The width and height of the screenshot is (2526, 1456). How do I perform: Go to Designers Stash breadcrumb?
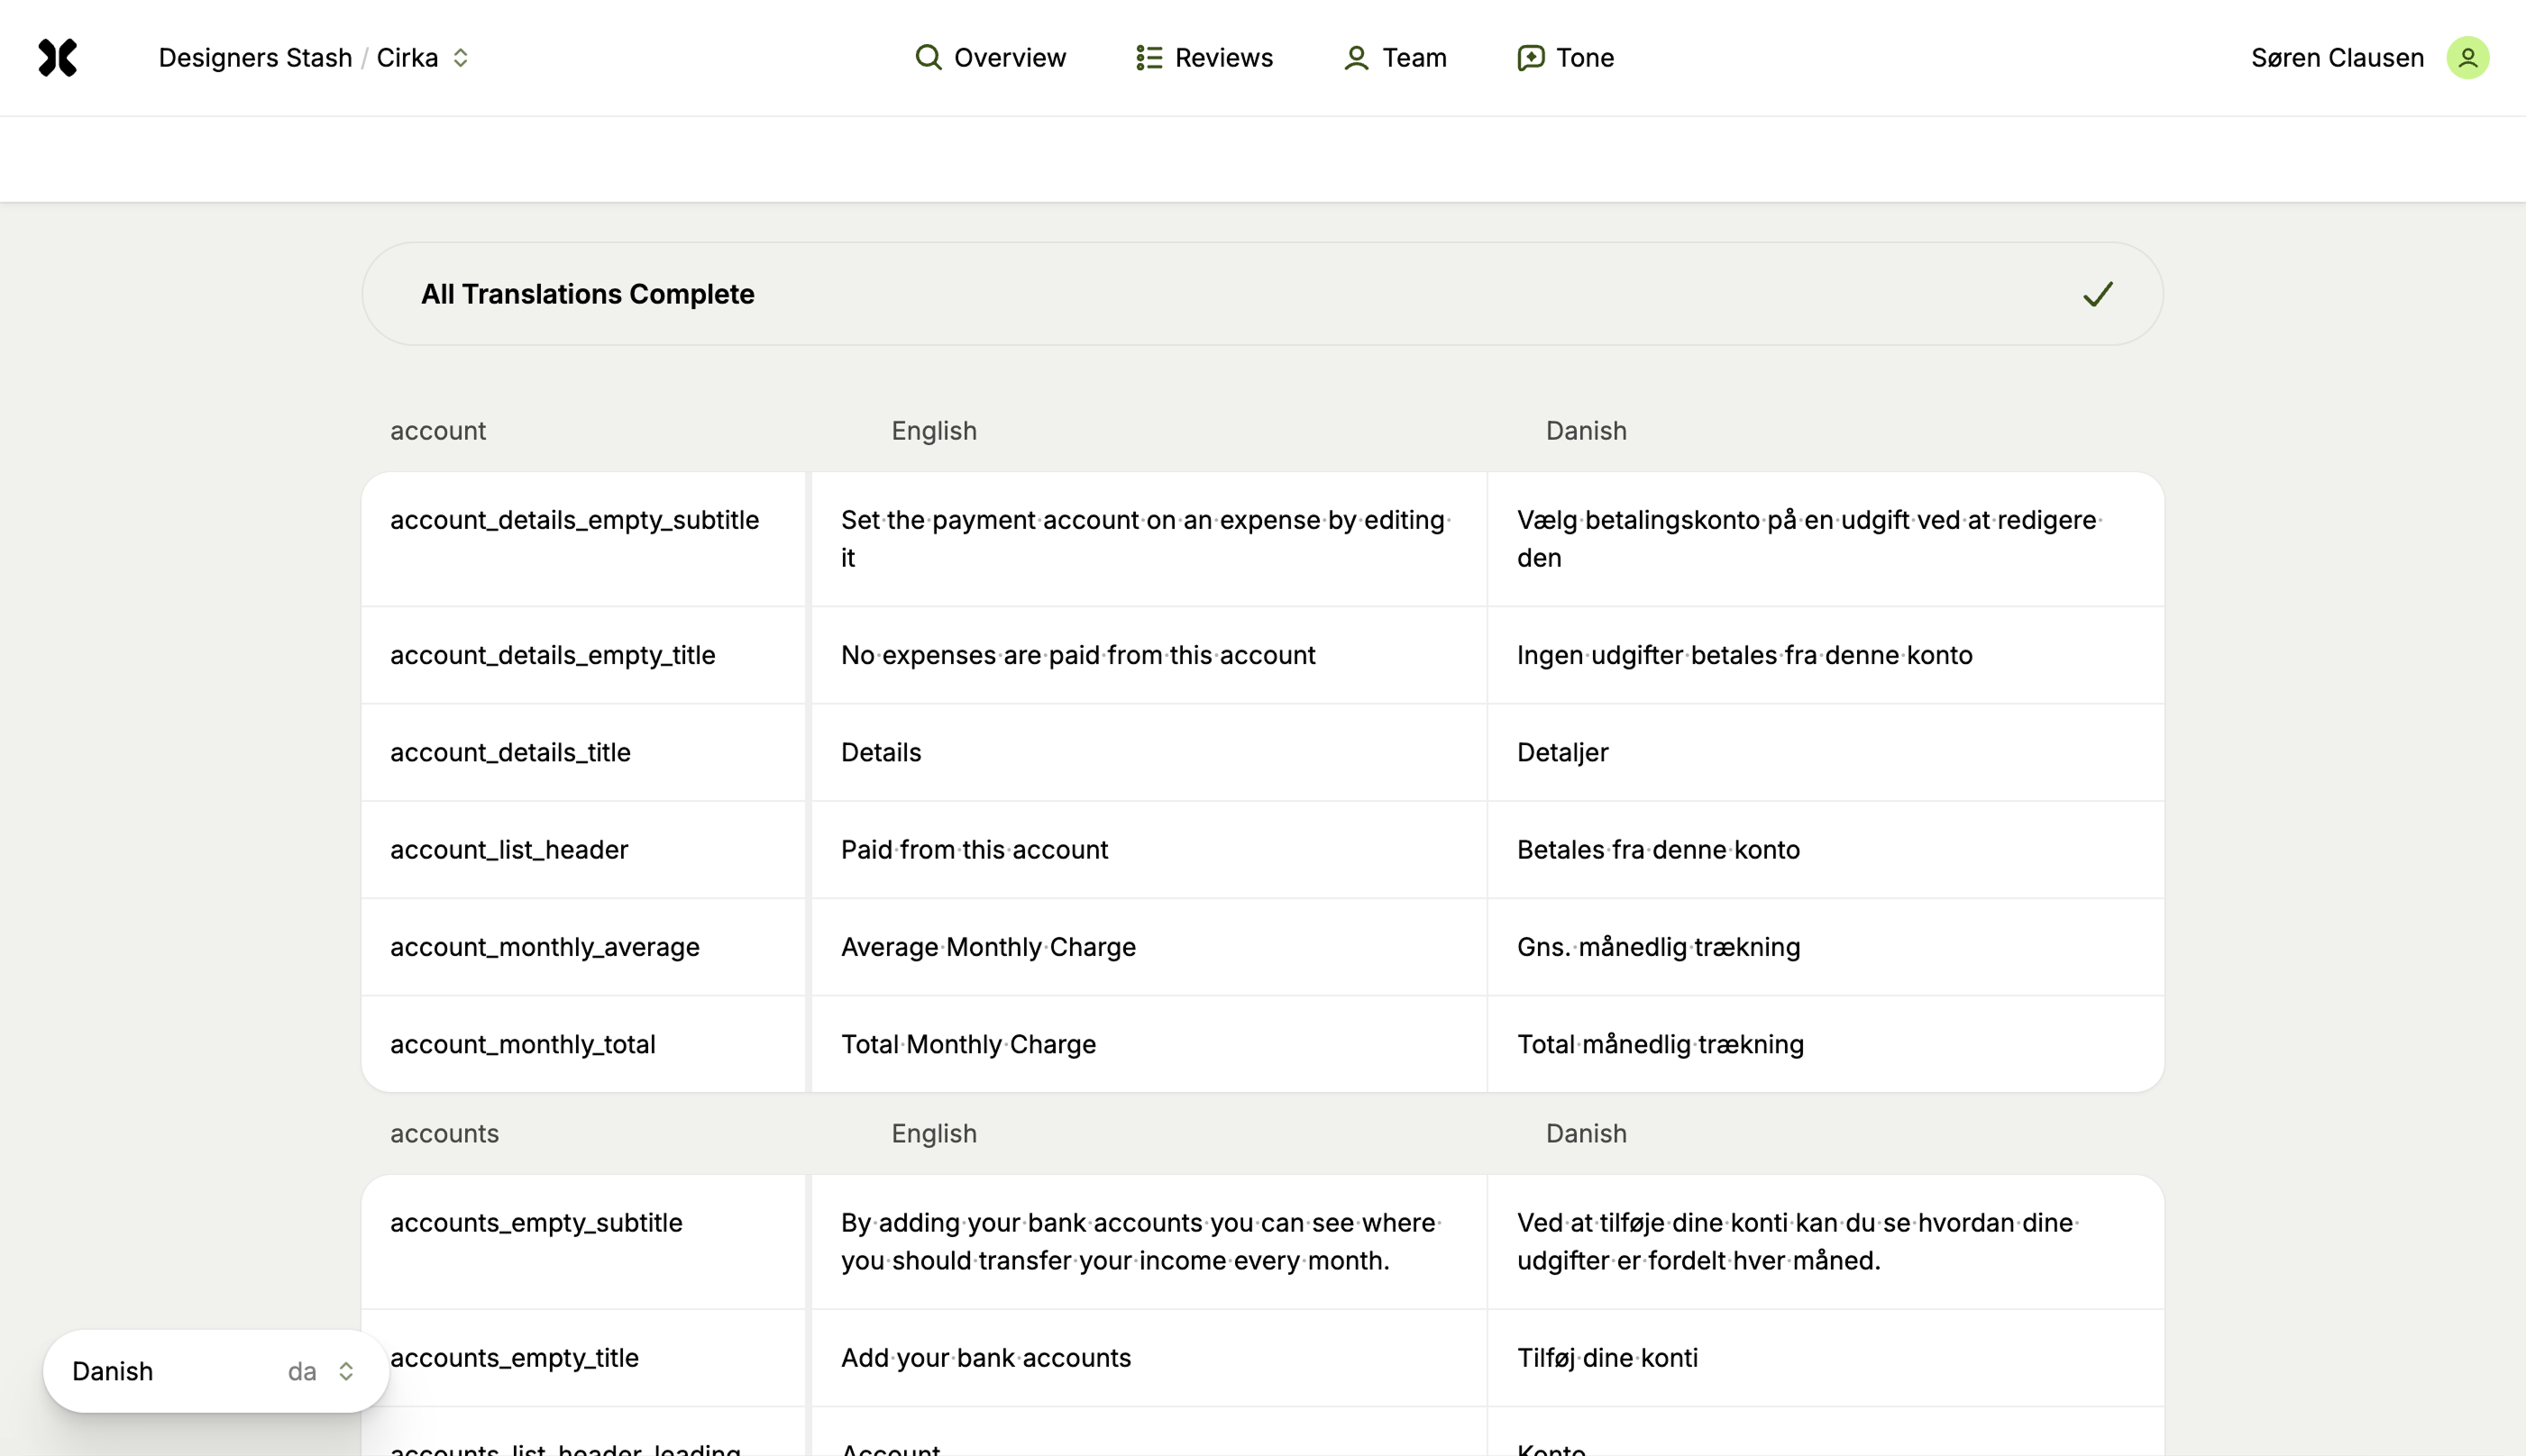pyautogui.click(x=255, y=58)
